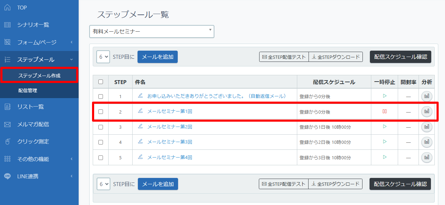
Task: Click top 配信スケジュール確認 button
Action: tap(401, 57)
